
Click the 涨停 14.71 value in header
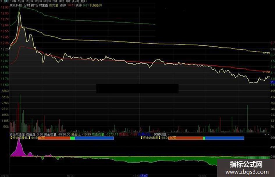[67, 5]
